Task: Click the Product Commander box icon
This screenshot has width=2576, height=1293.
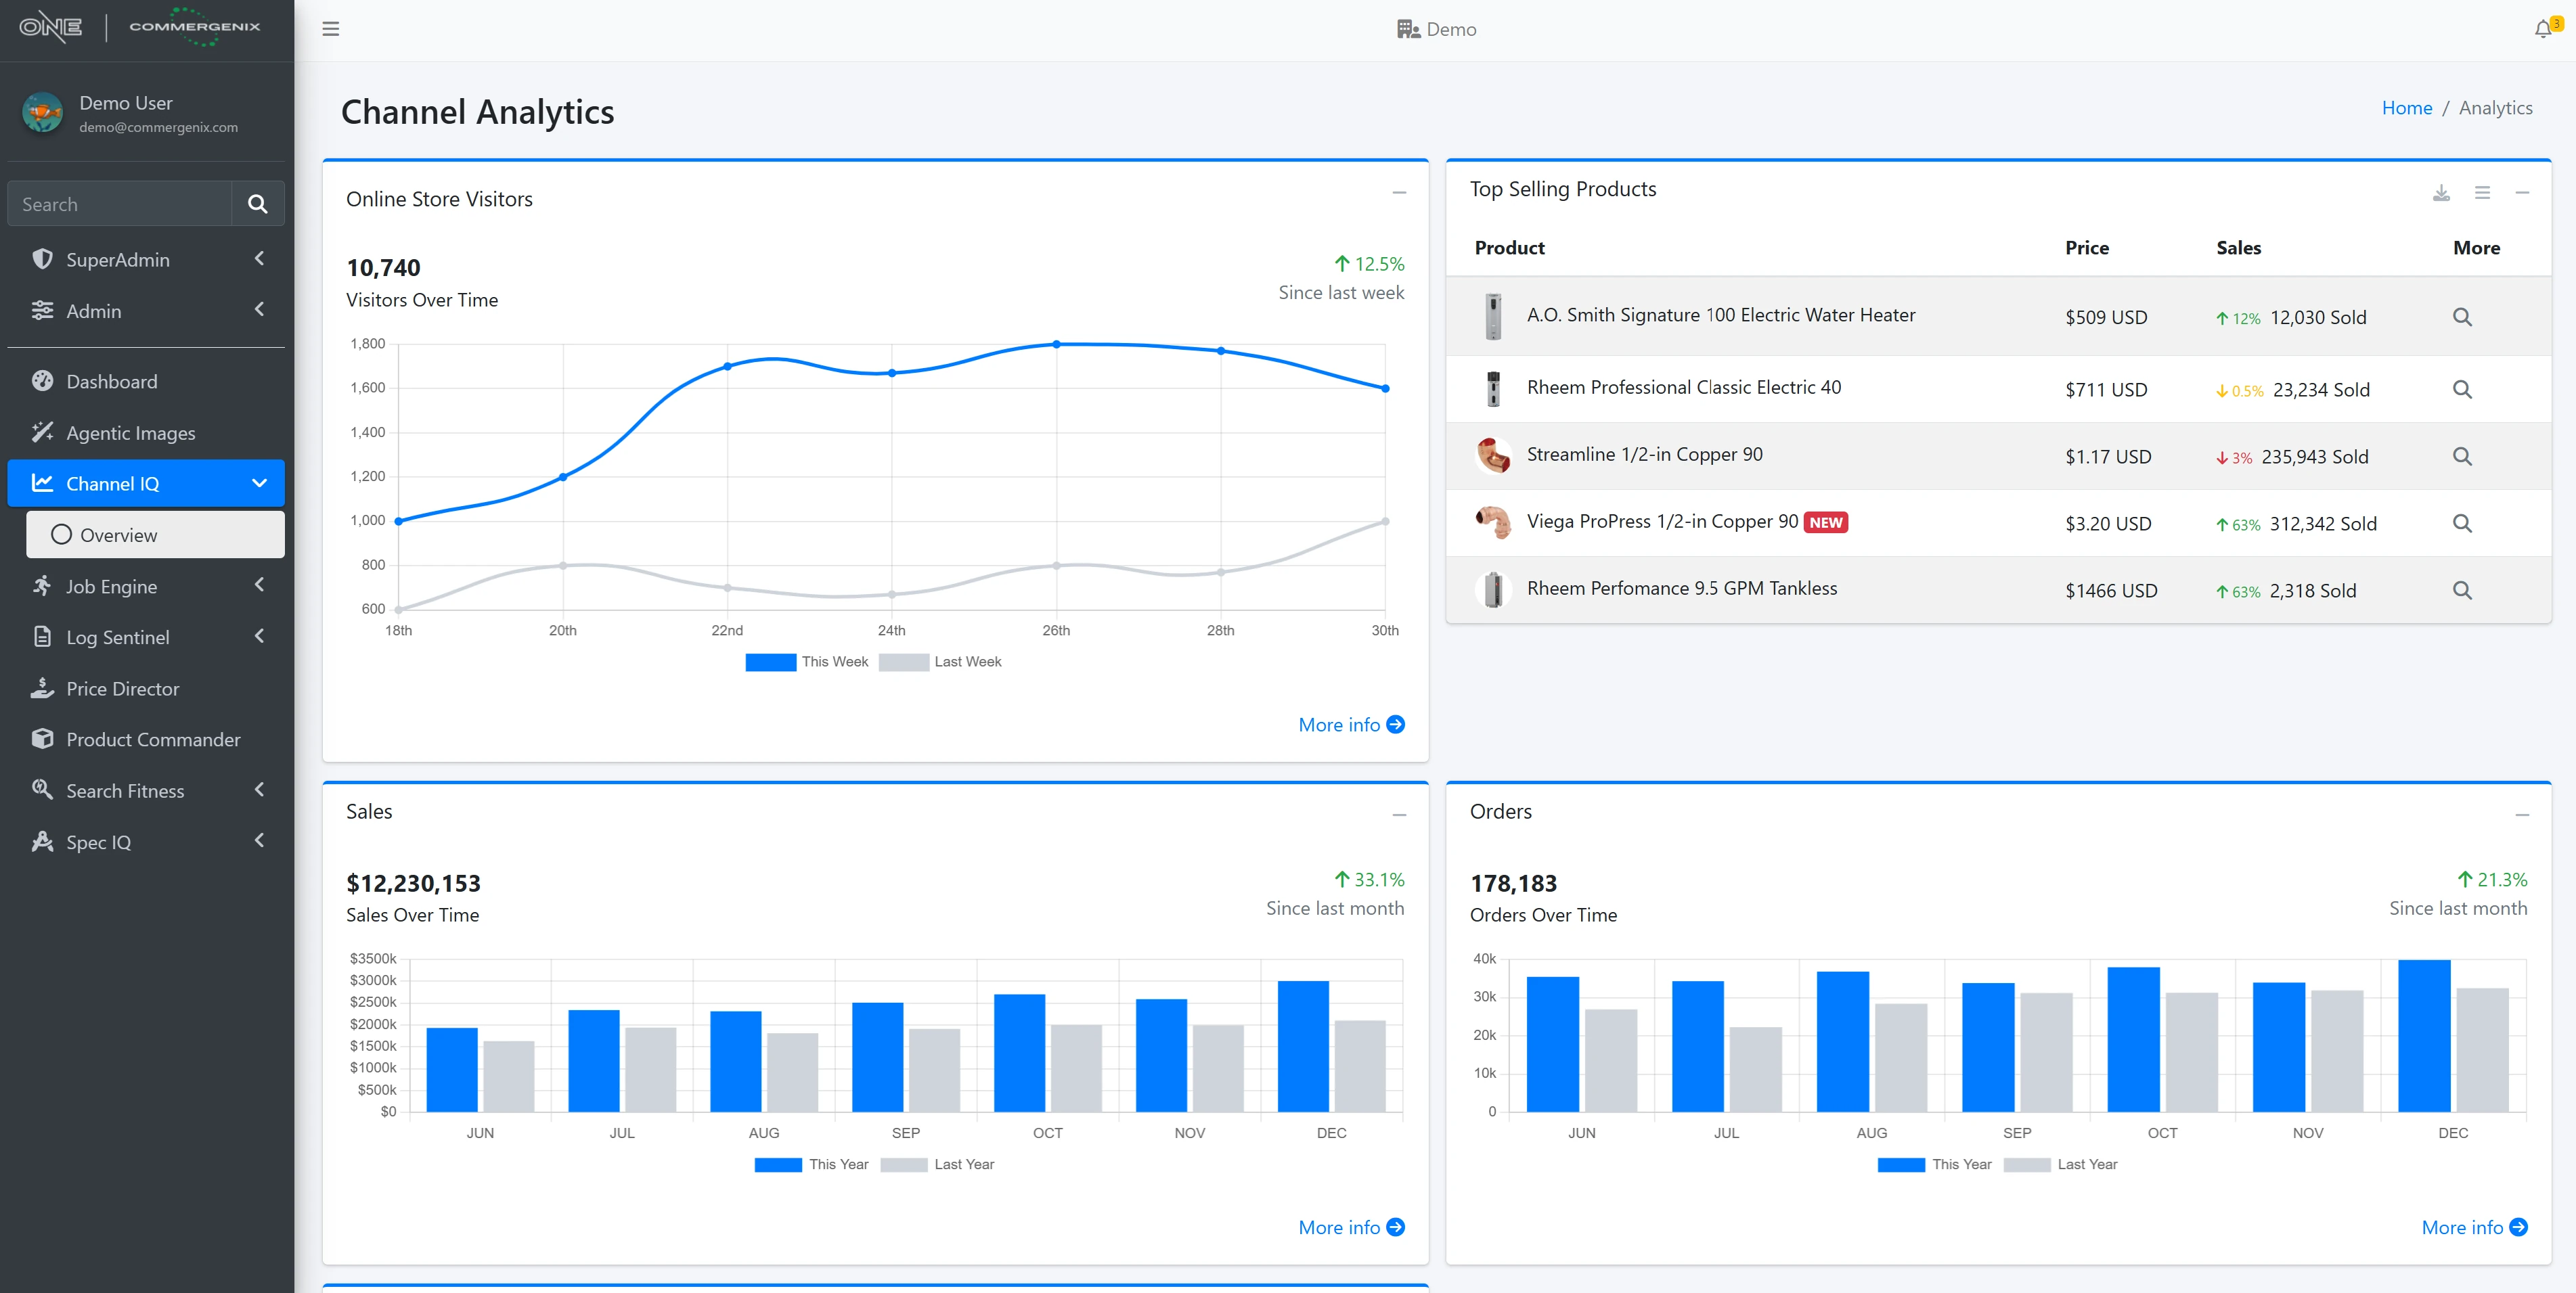Action: coord(42,739)
